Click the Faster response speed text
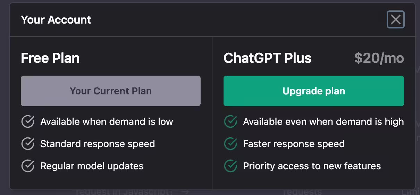420x195 pixels. pos(294,144)
